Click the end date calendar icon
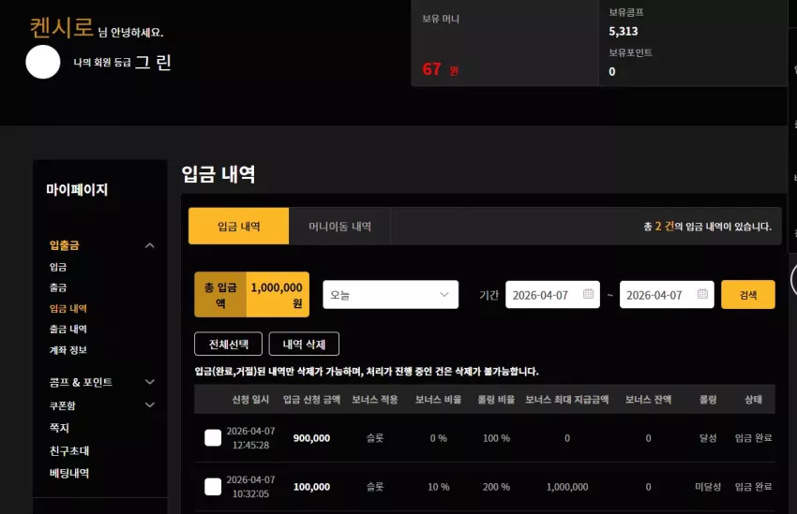The image size is (797, 514). pyautogui.click(x=702, y=294)
